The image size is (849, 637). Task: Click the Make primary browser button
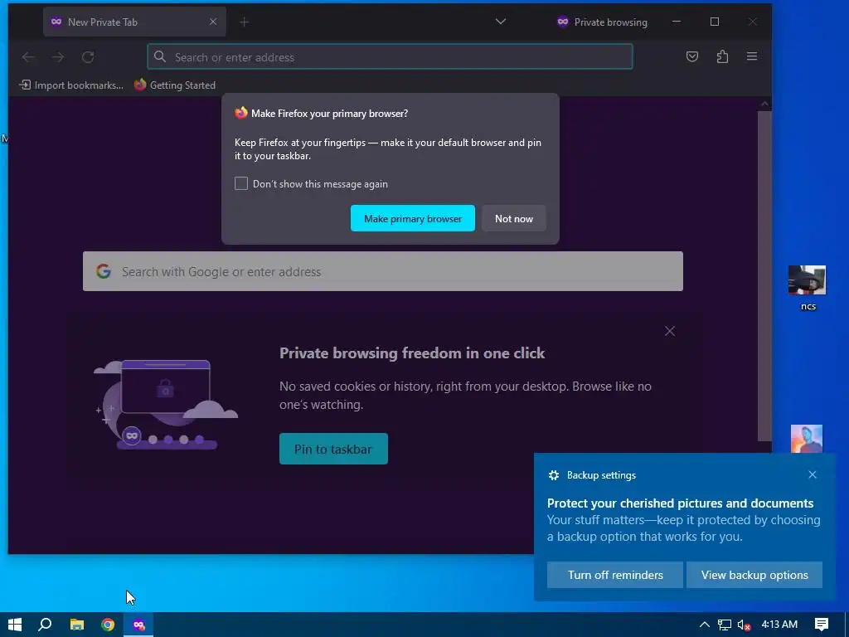[x=413, y=218]
